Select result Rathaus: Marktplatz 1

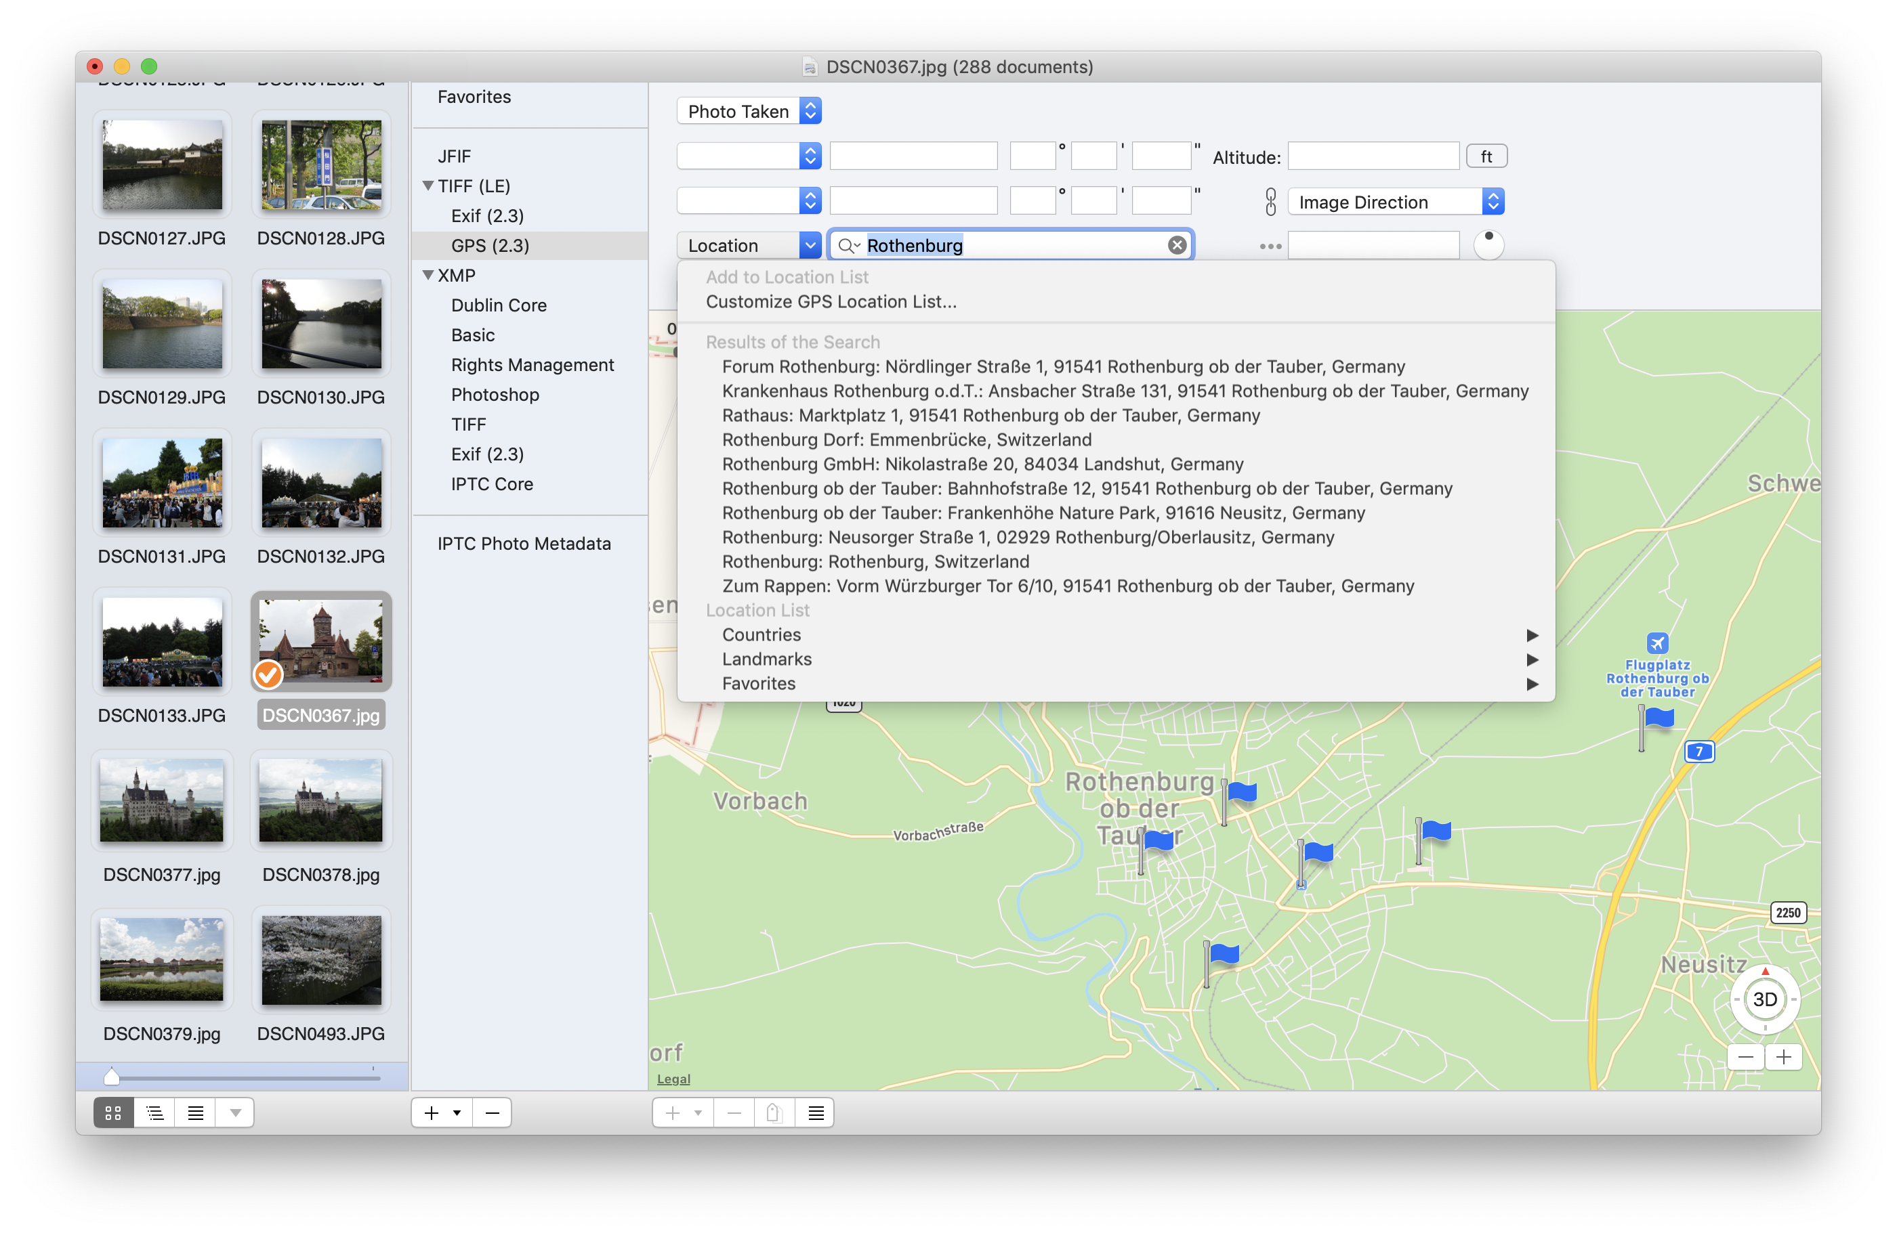991,416
